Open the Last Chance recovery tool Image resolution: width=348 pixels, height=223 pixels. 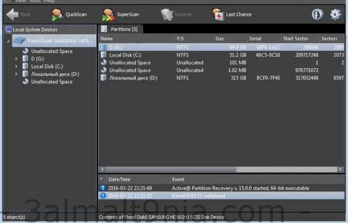[232, 15]
